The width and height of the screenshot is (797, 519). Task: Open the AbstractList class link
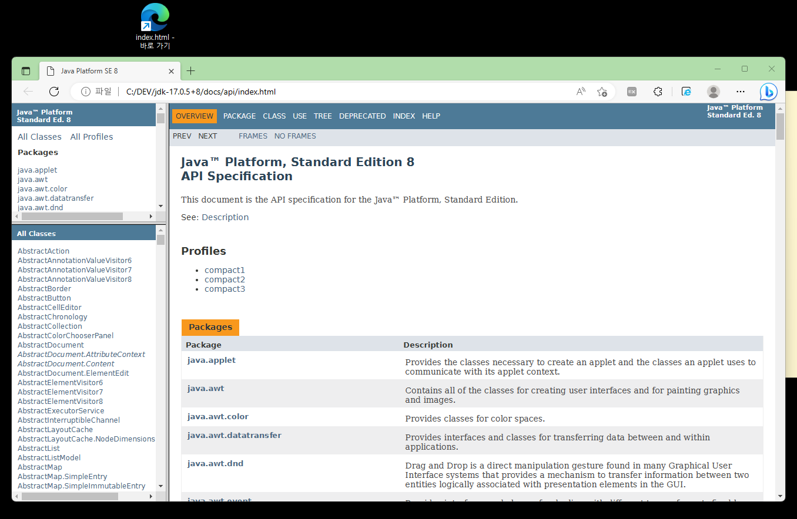pos(39,449)
